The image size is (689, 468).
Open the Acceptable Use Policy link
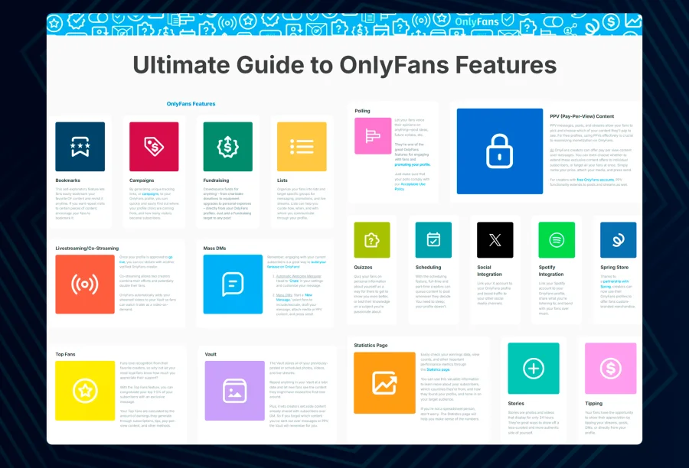[414, 184]
